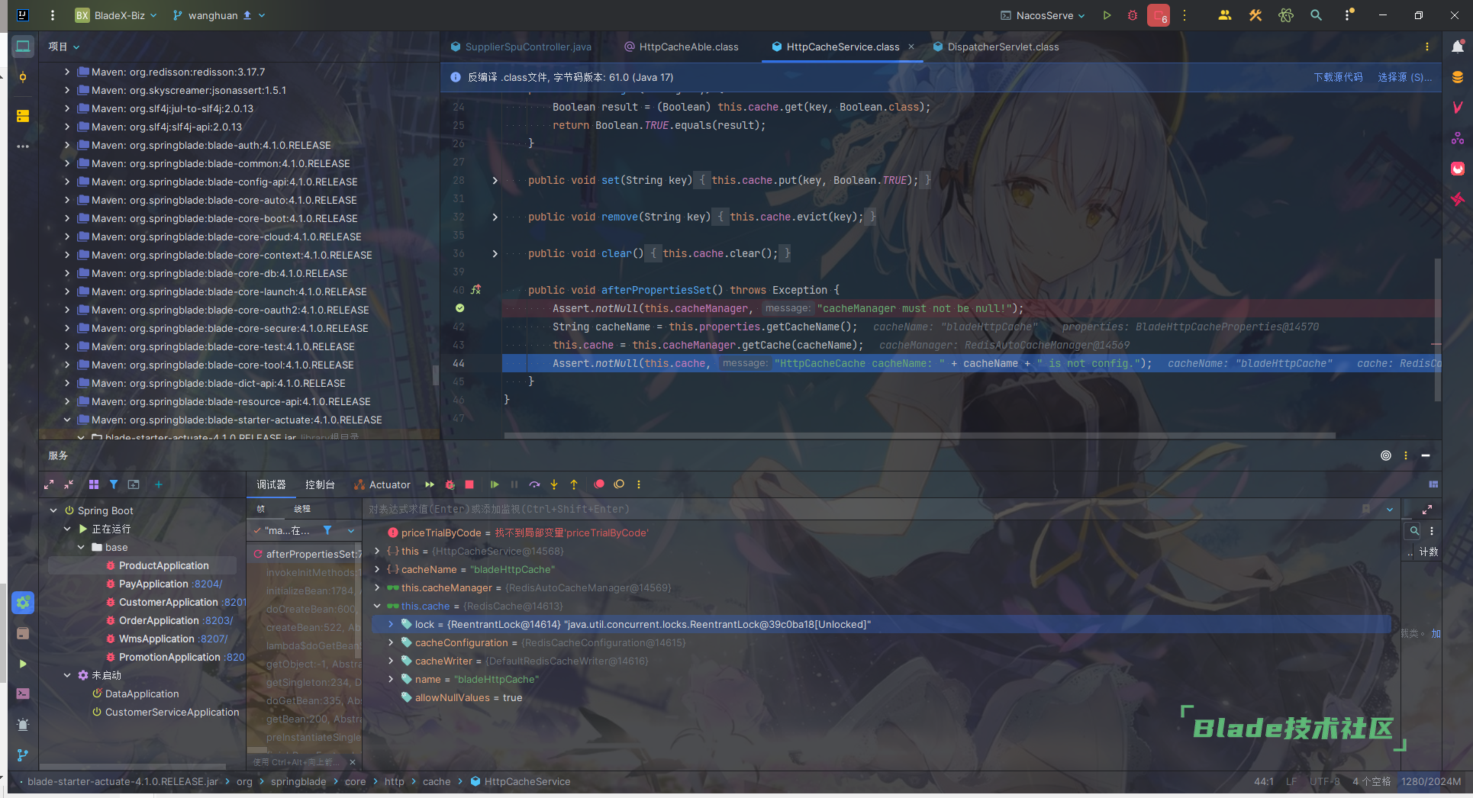Image resolution: width=1473 pixels, height=798 pixels.
Task: Open the notifications bell
Action: (x=1458, y=47)
